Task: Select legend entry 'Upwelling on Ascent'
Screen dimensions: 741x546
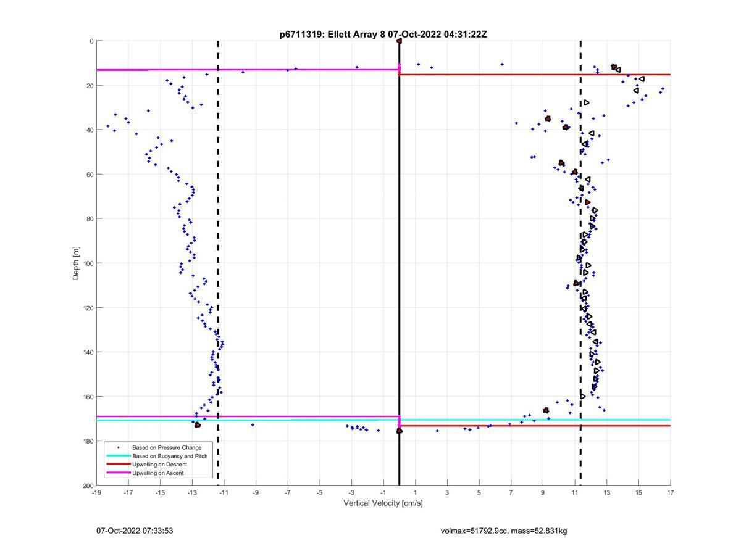Action: pyautogui.click(x=157, y=473)
